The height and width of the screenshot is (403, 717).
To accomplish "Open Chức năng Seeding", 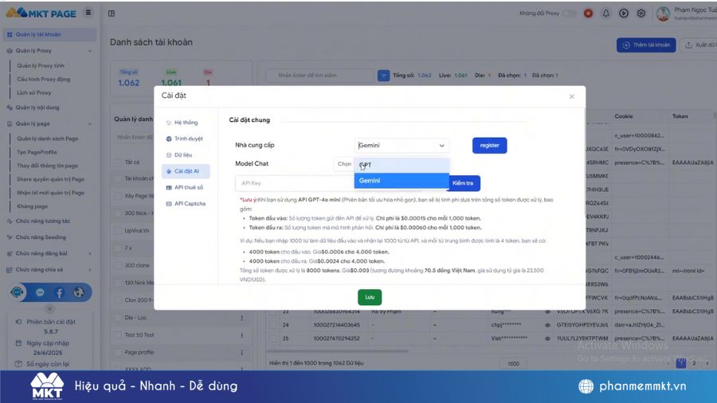I will coord(41,237).
